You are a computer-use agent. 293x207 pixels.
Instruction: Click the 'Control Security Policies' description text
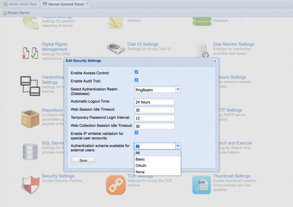62,181
